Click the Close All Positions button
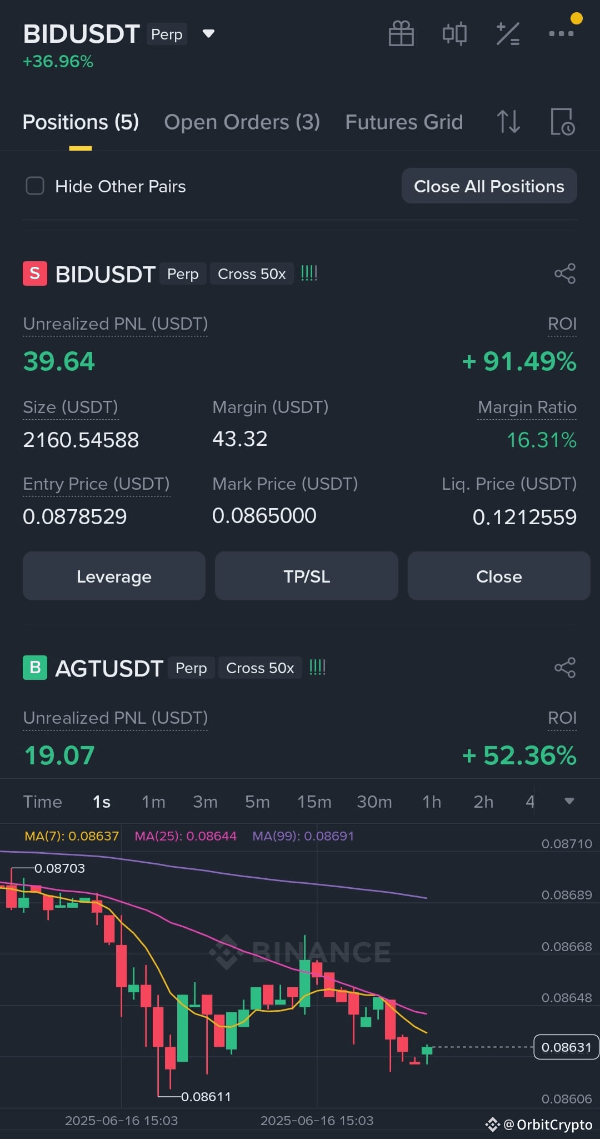Screen dimensions: 600x1139 [489, 186]
